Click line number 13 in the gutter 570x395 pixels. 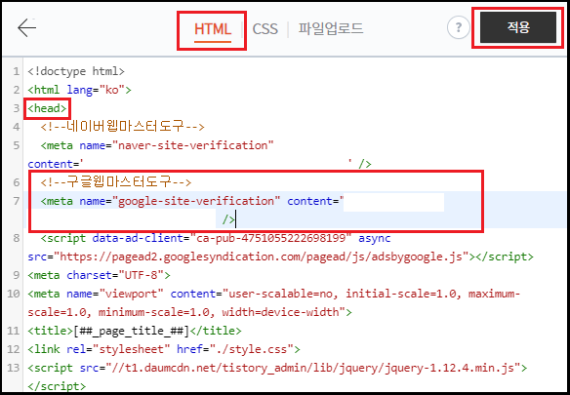(14, 368)
